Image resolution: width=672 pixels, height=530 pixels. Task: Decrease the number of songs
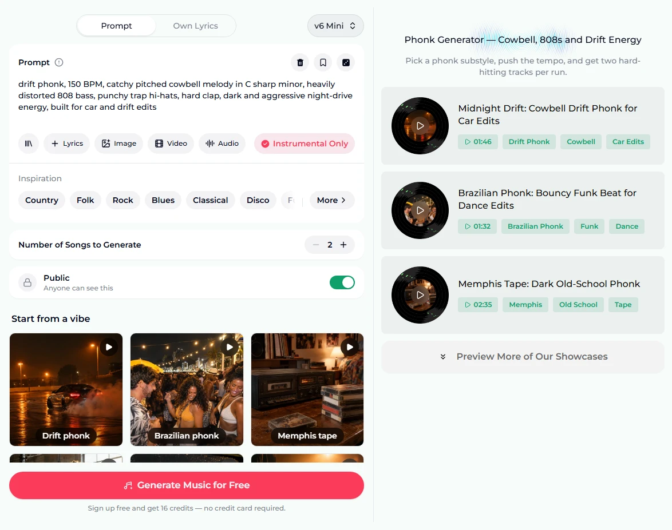click(x=316, y=245)
